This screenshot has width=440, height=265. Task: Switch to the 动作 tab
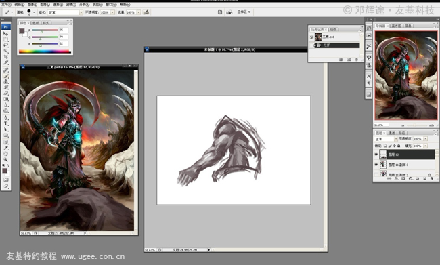click(x=333, y=30)
